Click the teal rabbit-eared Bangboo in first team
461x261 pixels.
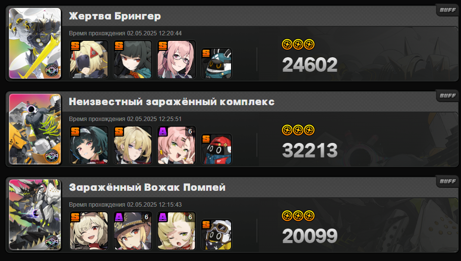point(217,64)
